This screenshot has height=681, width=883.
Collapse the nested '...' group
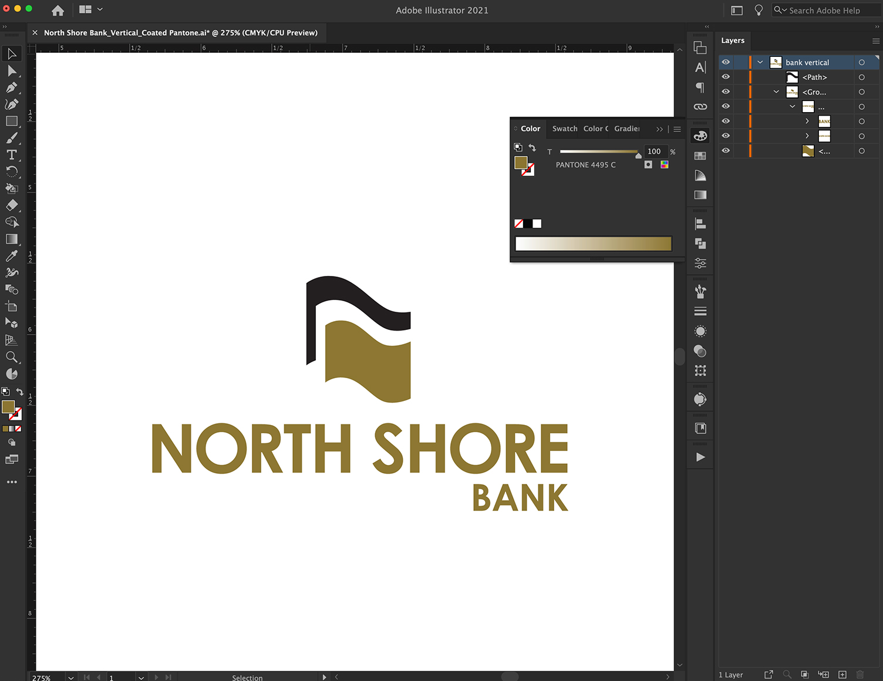pos(792,106)
